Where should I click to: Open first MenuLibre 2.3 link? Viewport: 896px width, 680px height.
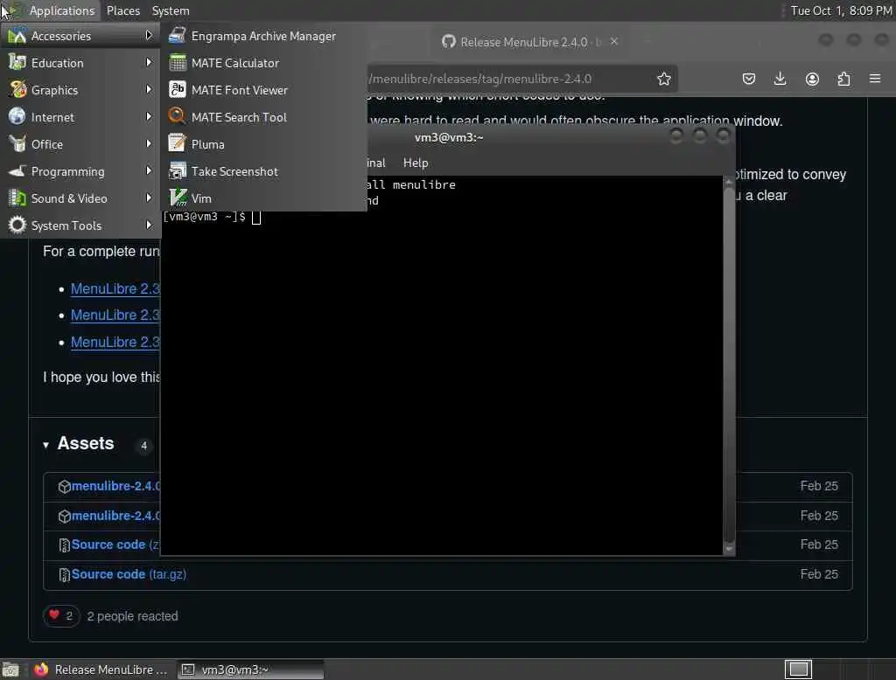(115, 289)
